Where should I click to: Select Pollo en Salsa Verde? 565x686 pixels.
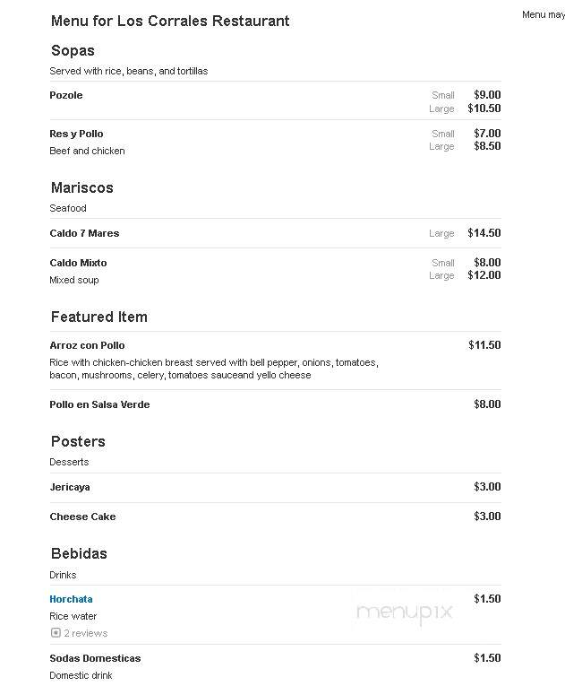coord(99,404)
